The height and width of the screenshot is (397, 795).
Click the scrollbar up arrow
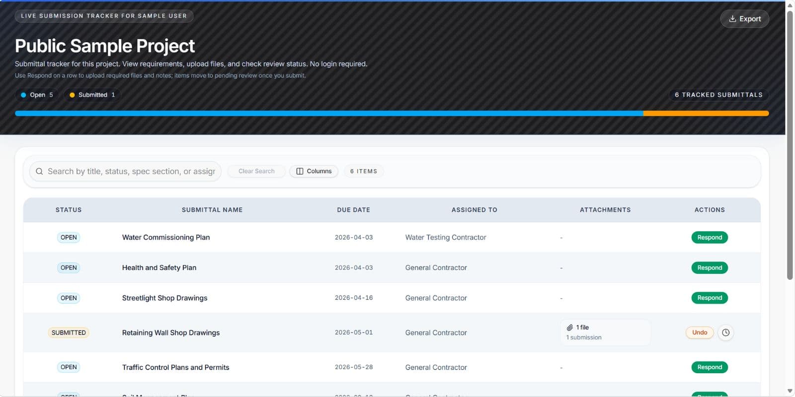pyautogui.click(x=790, y=5)
